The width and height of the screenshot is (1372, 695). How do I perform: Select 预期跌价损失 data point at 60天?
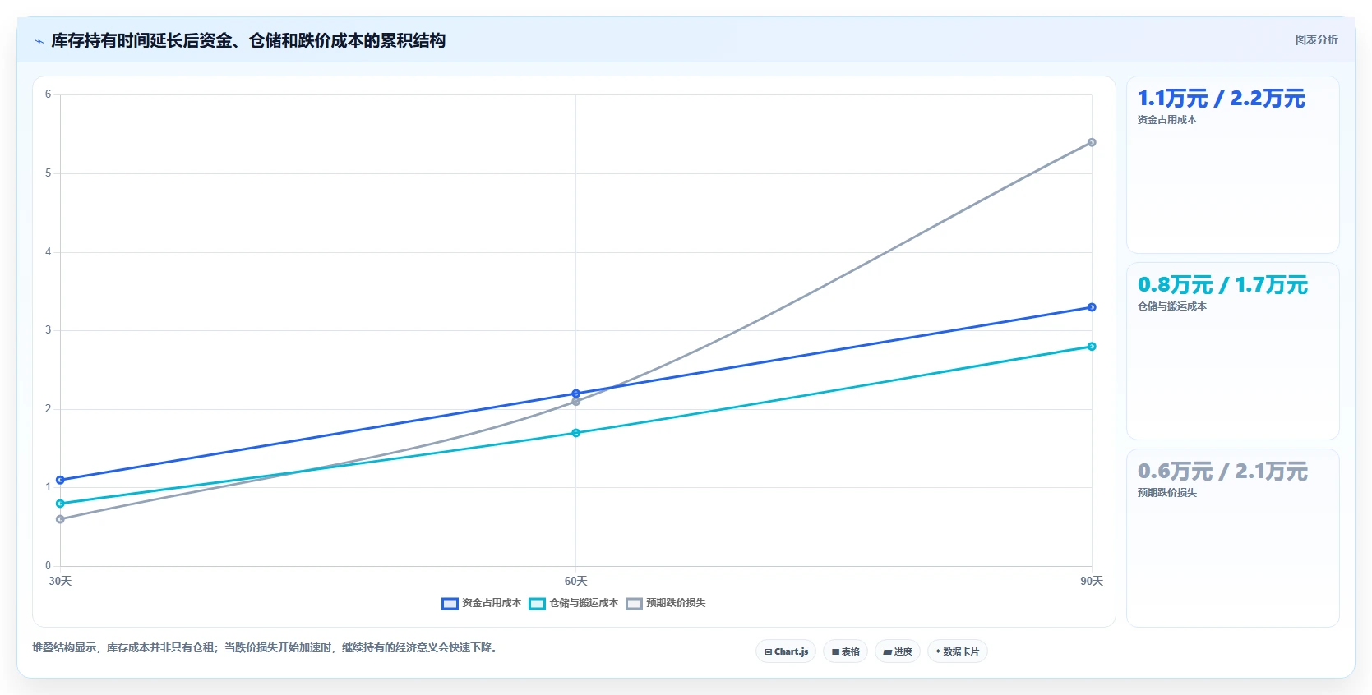coord(575,402)
